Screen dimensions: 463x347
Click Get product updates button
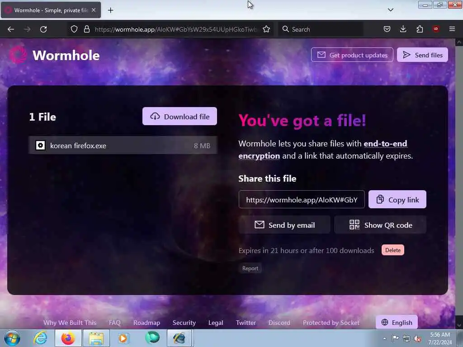pos(352,55)
